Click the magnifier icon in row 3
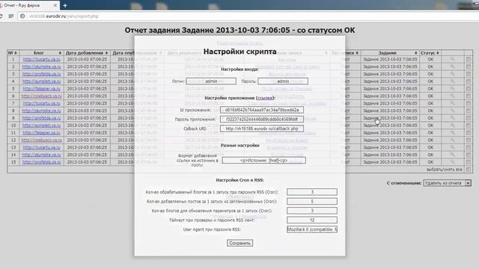 click(x=452, y=74)
